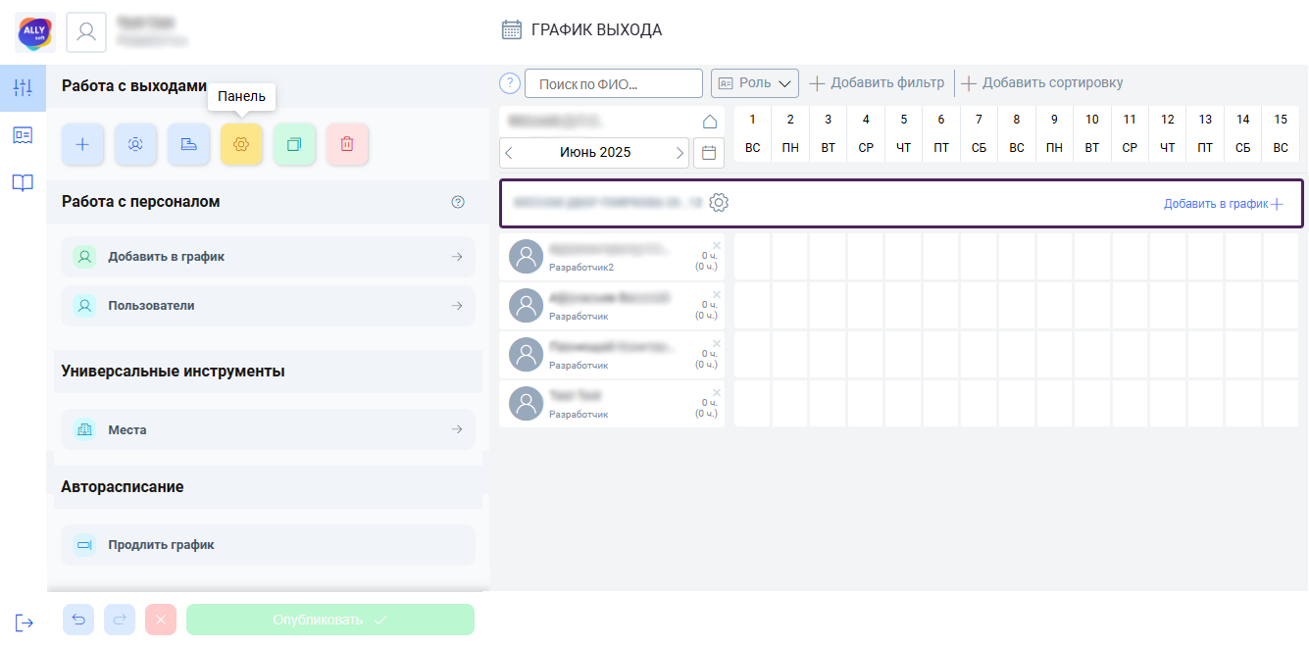Open the book icon in sidebar
The height and width of the screenshot is (647, 1309).
click(x=23, y=183)
